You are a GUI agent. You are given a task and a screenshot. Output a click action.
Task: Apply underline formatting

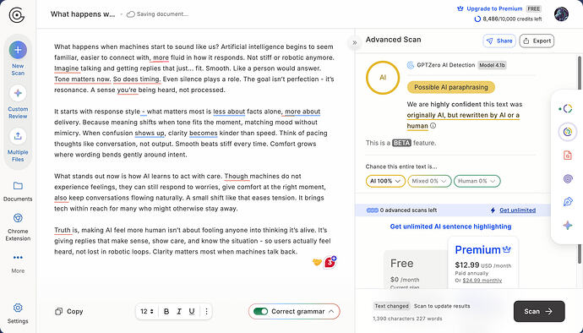192,311
